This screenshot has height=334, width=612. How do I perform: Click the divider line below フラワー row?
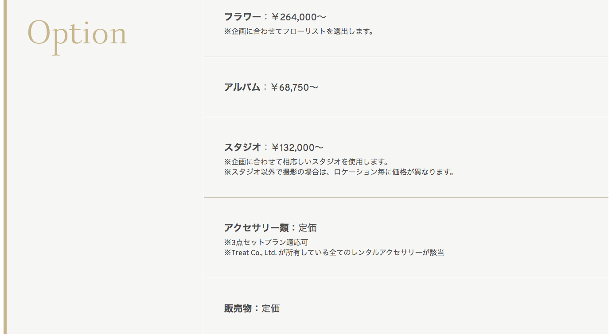(406, 57)
